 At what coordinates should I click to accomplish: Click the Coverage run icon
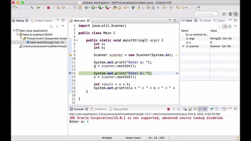tap(100, 7)
